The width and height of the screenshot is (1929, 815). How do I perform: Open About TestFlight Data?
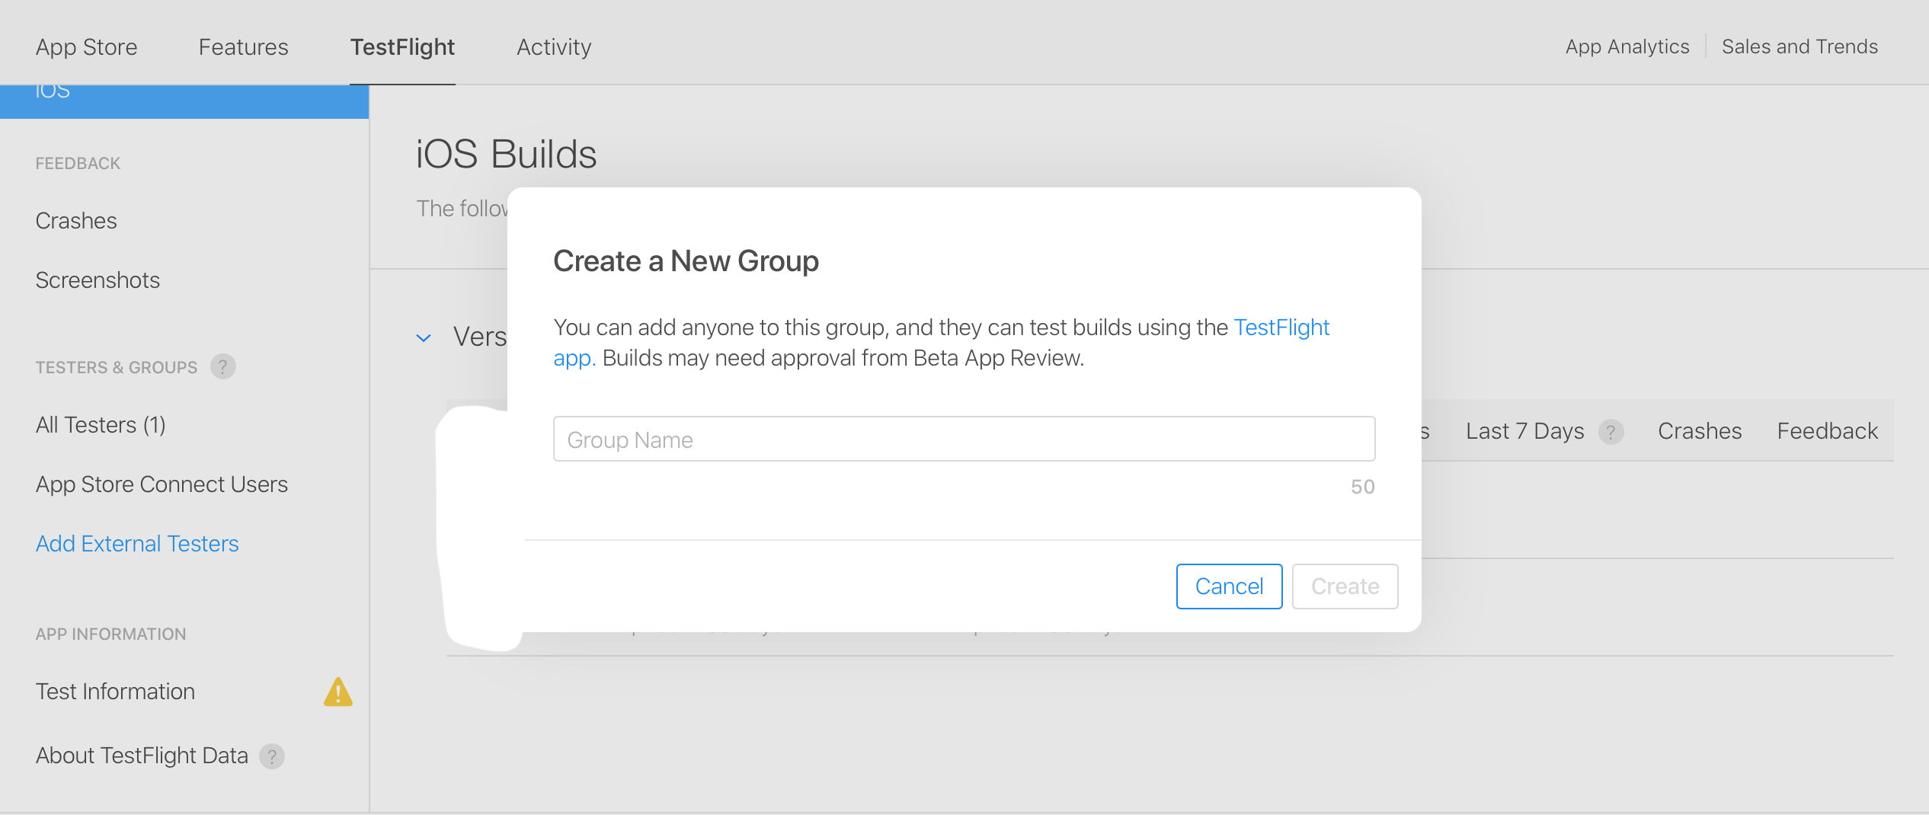(142, 756)
